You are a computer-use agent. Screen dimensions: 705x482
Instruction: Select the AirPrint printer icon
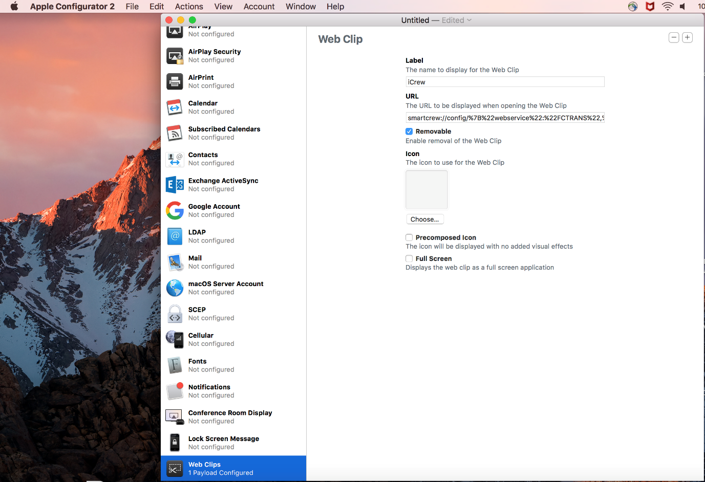pyautogui.click(x=175, y=81)
